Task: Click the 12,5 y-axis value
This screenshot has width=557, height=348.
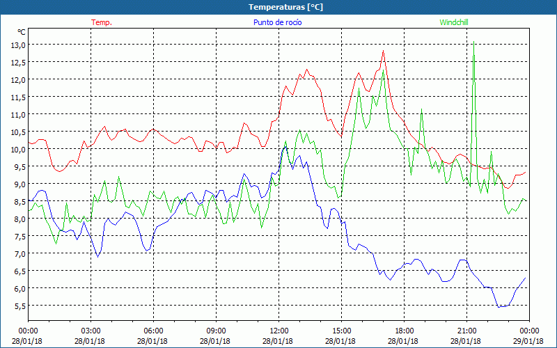Action: click(x=19, y=62)
